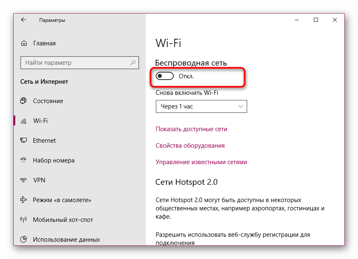Open Управление известными сетями link
The width and height of the screenshot is (358, 259).
click(201, 162)
